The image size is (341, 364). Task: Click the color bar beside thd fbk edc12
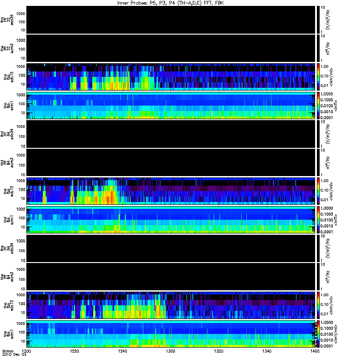(318, 191)
